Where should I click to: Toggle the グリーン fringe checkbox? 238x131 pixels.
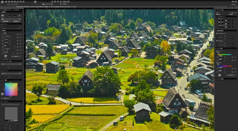coord(217,51)
